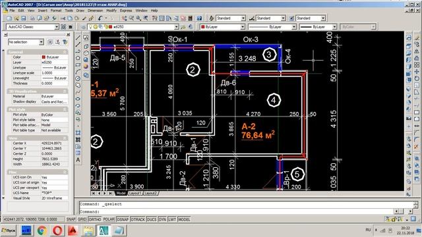Screen dimensions: 422x237
Task: Open the No selection dropdown in Properties
Action: (41, 42)
